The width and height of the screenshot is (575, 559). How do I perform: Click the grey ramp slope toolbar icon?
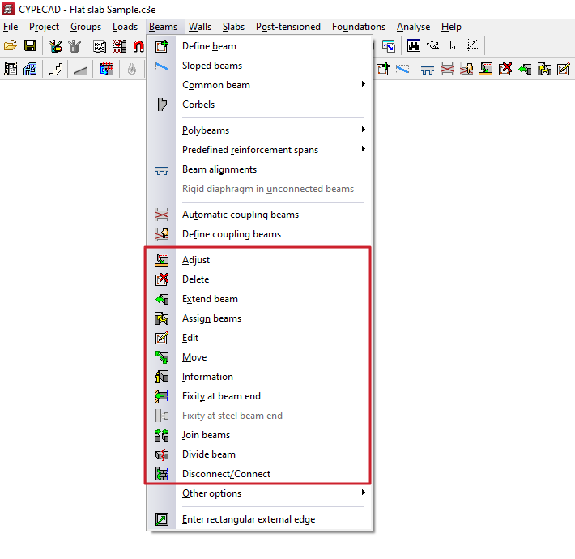coord(80,70)
